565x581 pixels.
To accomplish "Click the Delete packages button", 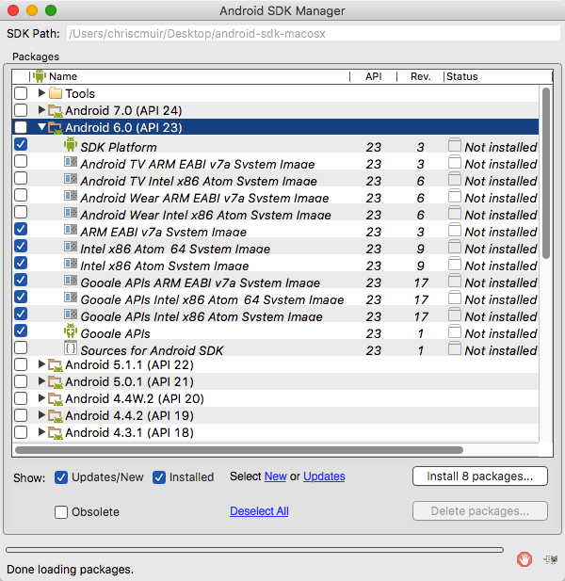I will (480, 511).
